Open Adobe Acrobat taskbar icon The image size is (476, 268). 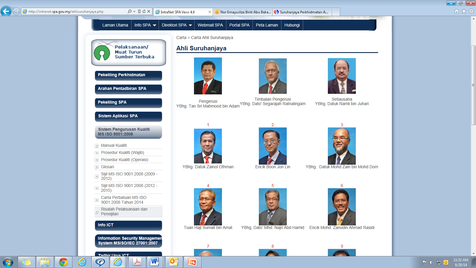(x=137, y=262)
